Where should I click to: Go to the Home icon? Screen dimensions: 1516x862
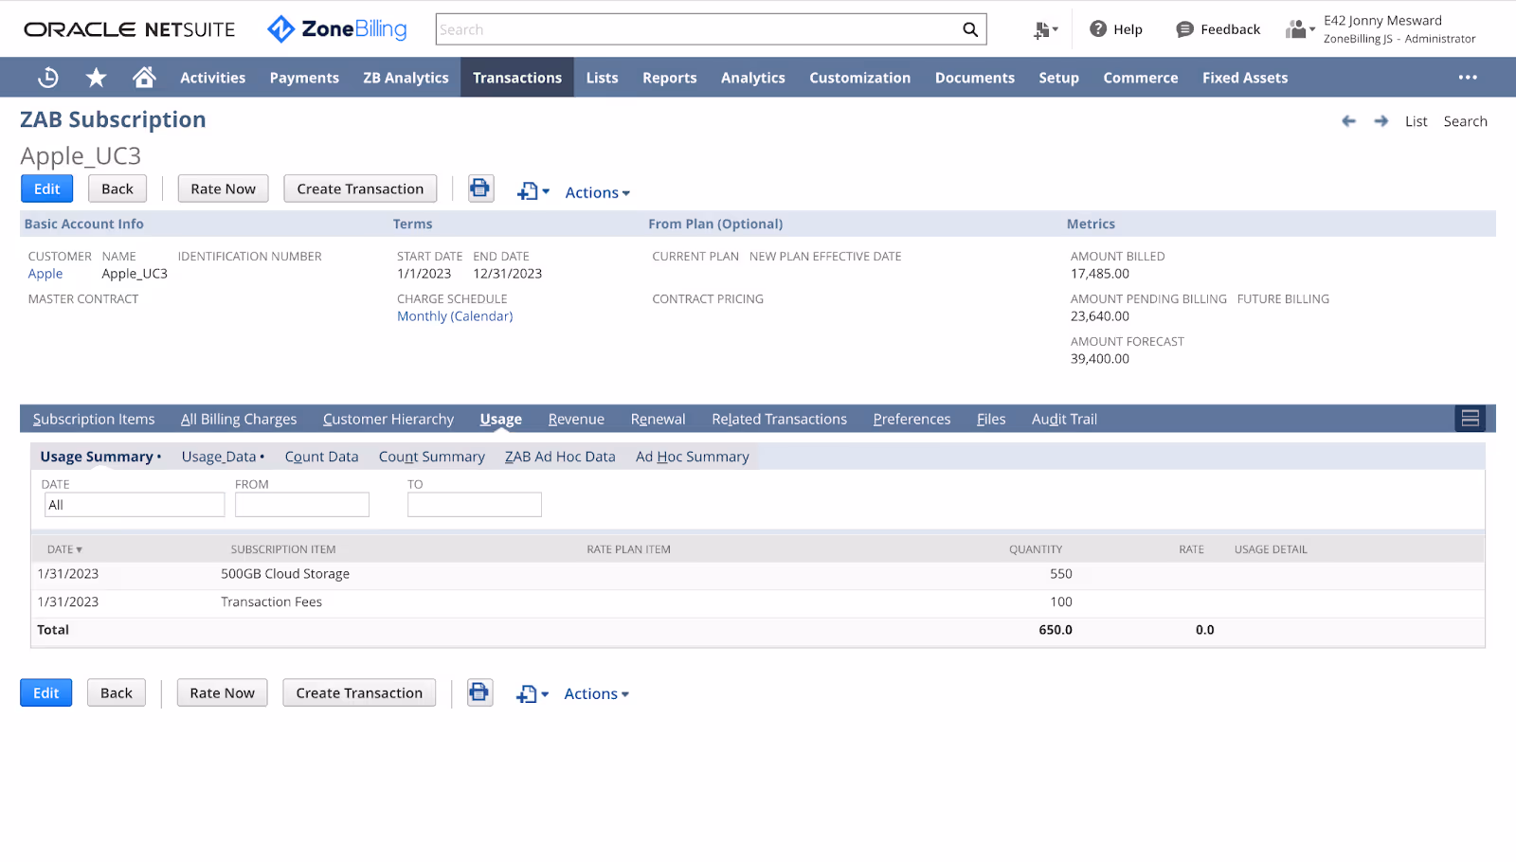pyautogui.click(x=144, y=77)
